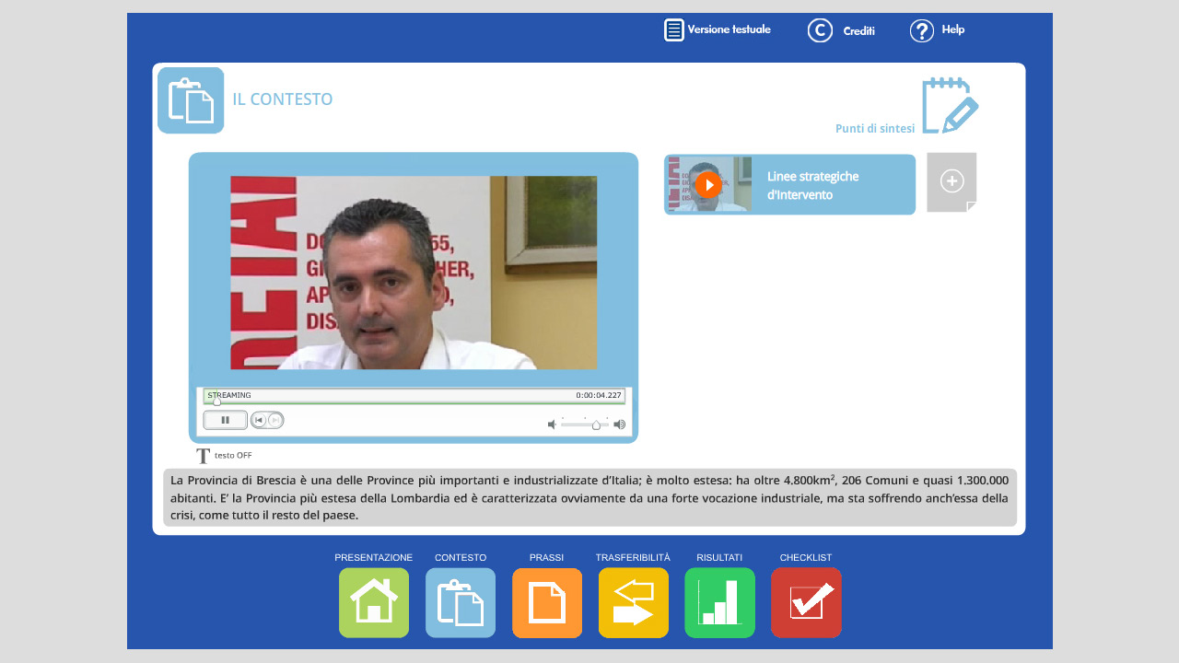1179x663 pixels.
Task: Mute audio using the left speaker icon
Action: (552, 425)
